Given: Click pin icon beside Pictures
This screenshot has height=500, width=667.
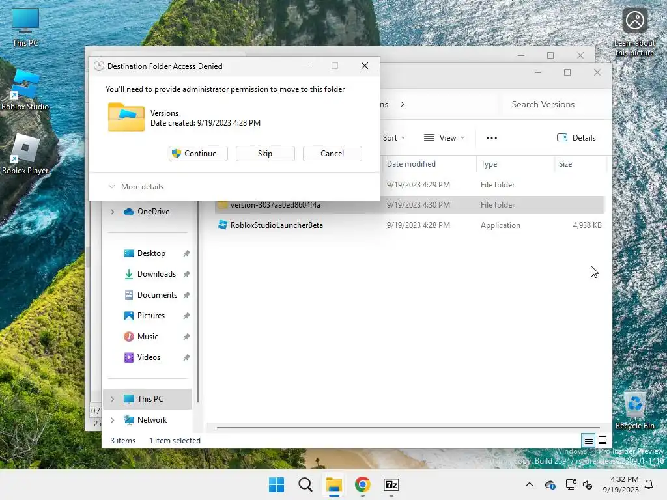Looking at the screenshot, I should (x=186, y=316).
